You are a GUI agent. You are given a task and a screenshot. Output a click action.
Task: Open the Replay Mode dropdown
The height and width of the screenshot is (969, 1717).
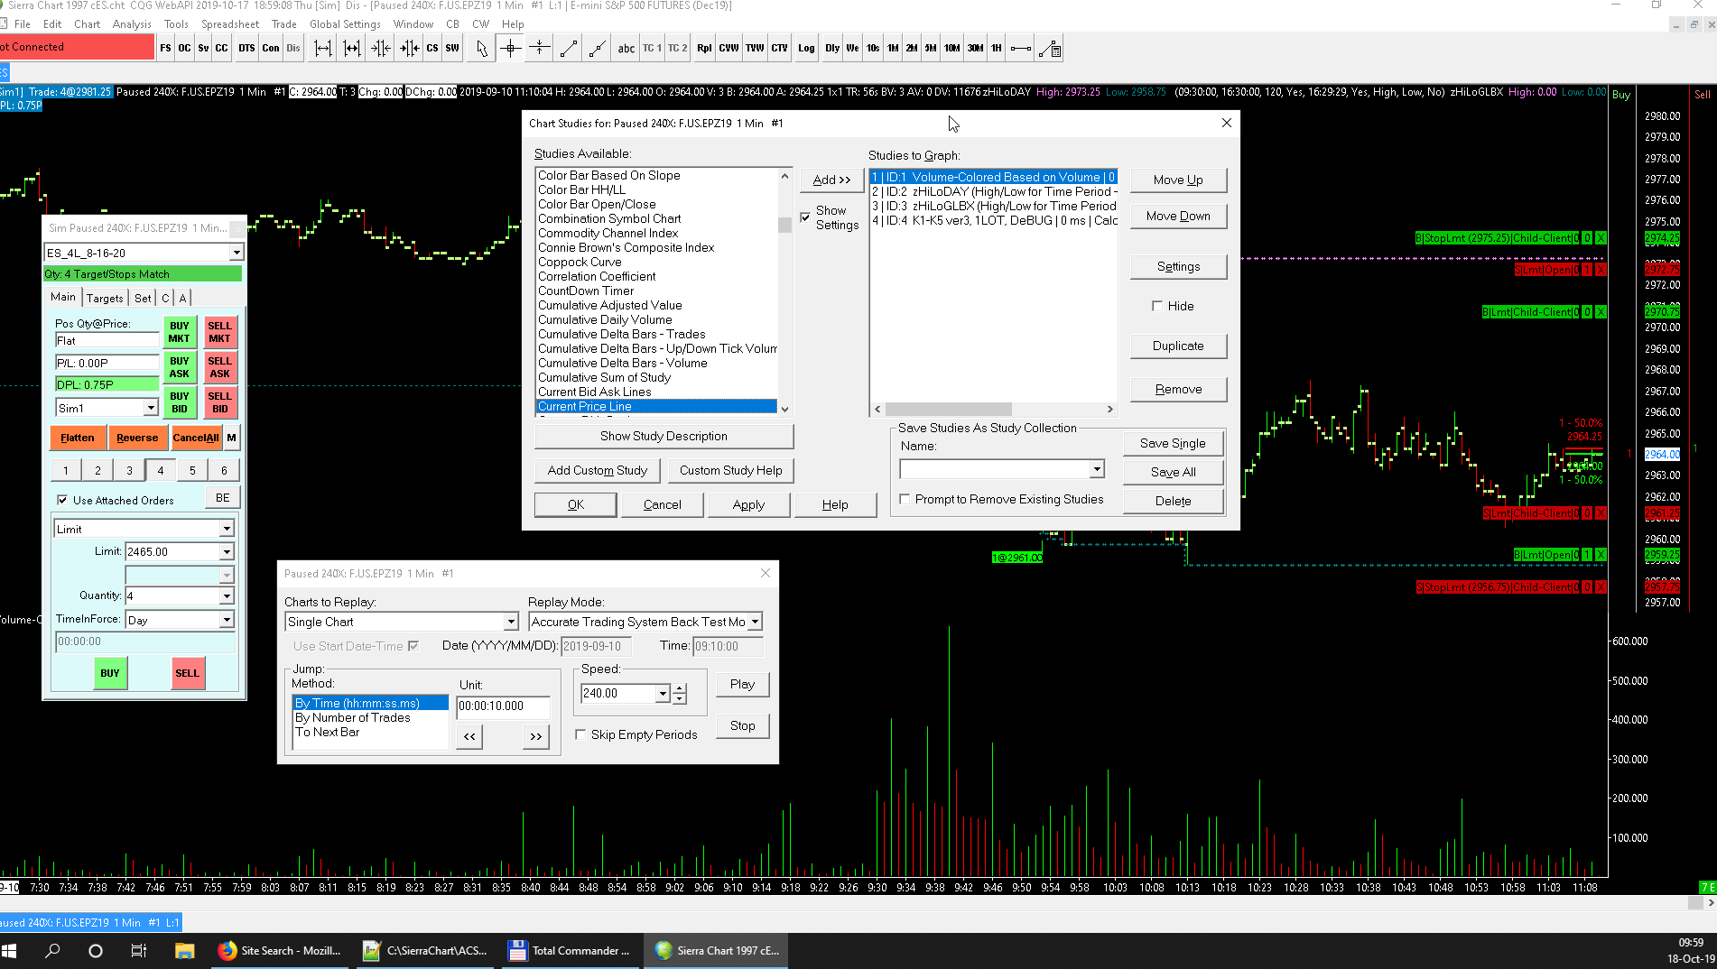tap(755, 622)
